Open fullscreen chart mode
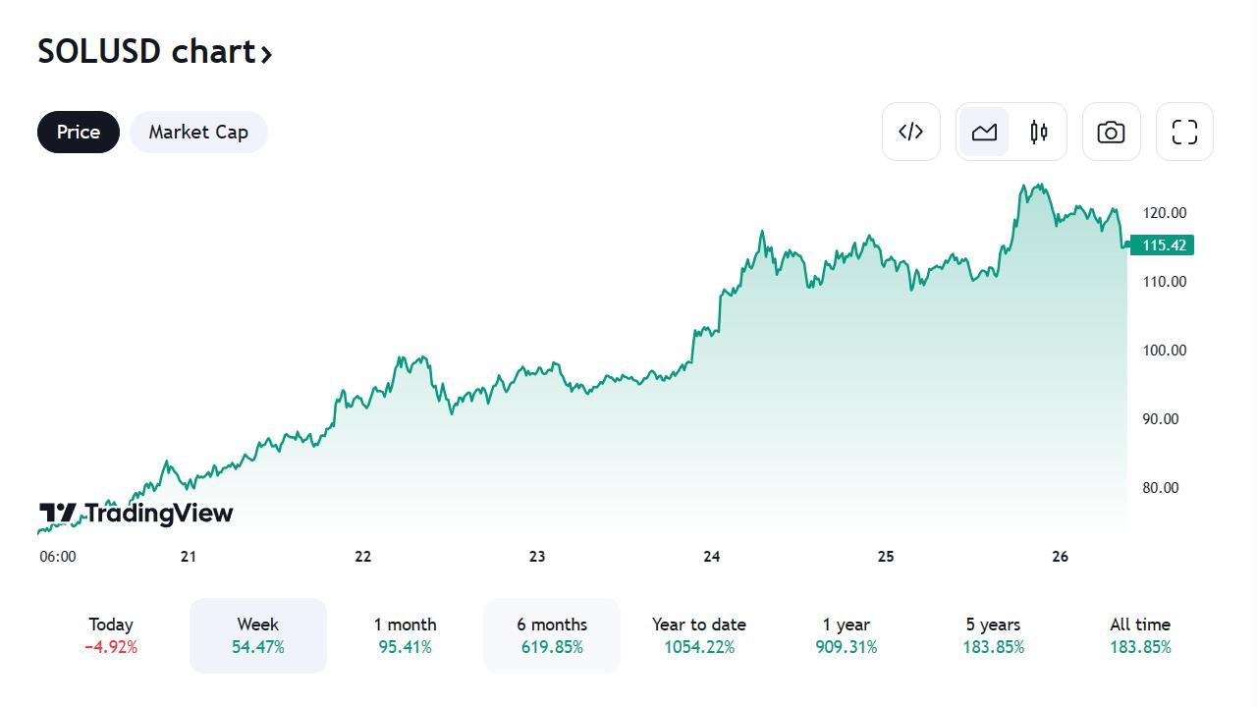 1184,132
